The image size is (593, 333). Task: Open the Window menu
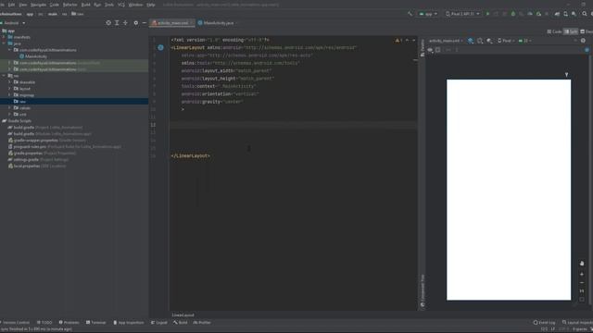[x=135, y=5]
